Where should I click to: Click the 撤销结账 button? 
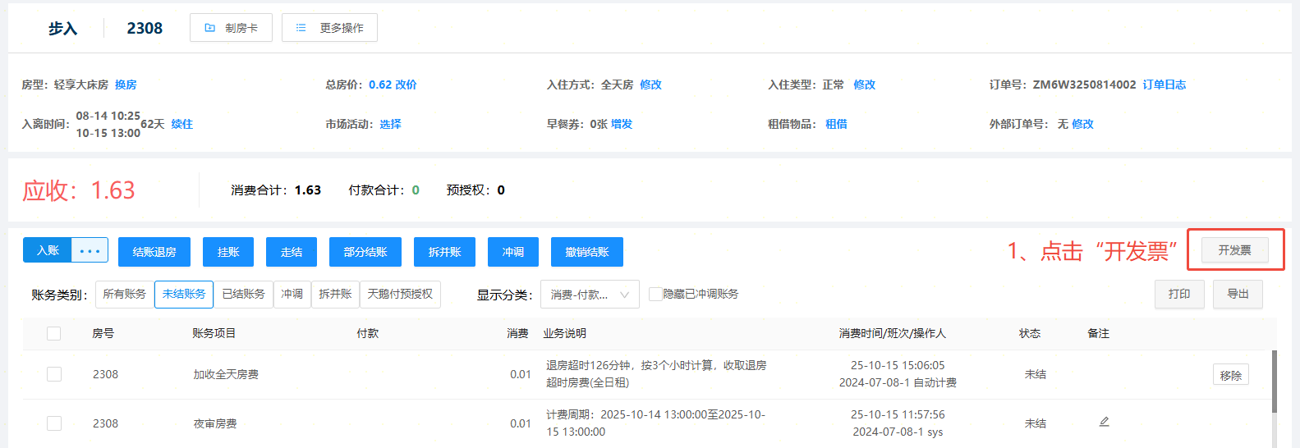[x=587, y=252]
